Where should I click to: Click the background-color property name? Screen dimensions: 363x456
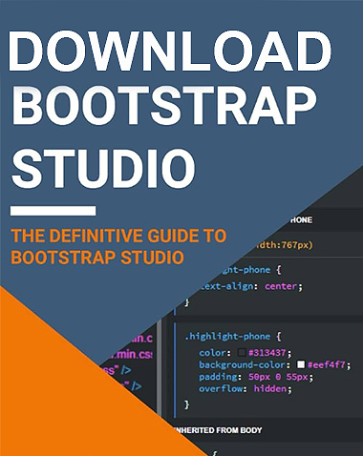tap(243, 364)
